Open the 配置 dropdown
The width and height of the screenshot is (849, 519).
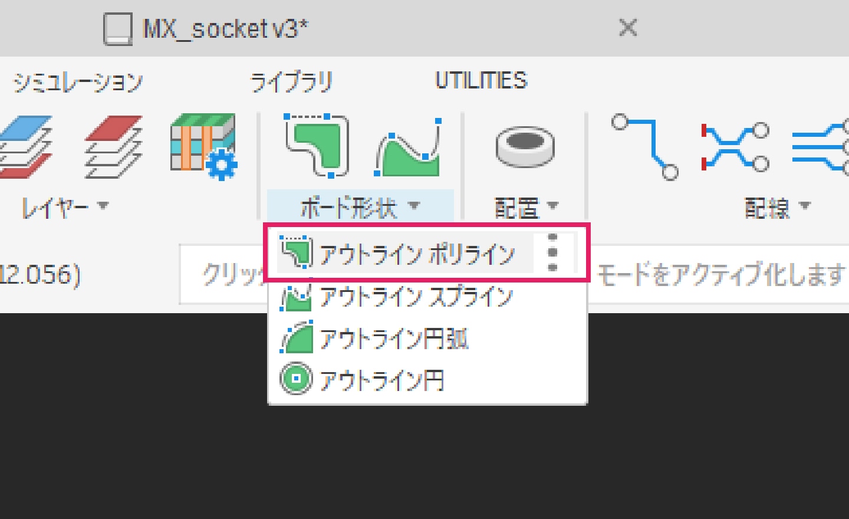tap(525, 207)
